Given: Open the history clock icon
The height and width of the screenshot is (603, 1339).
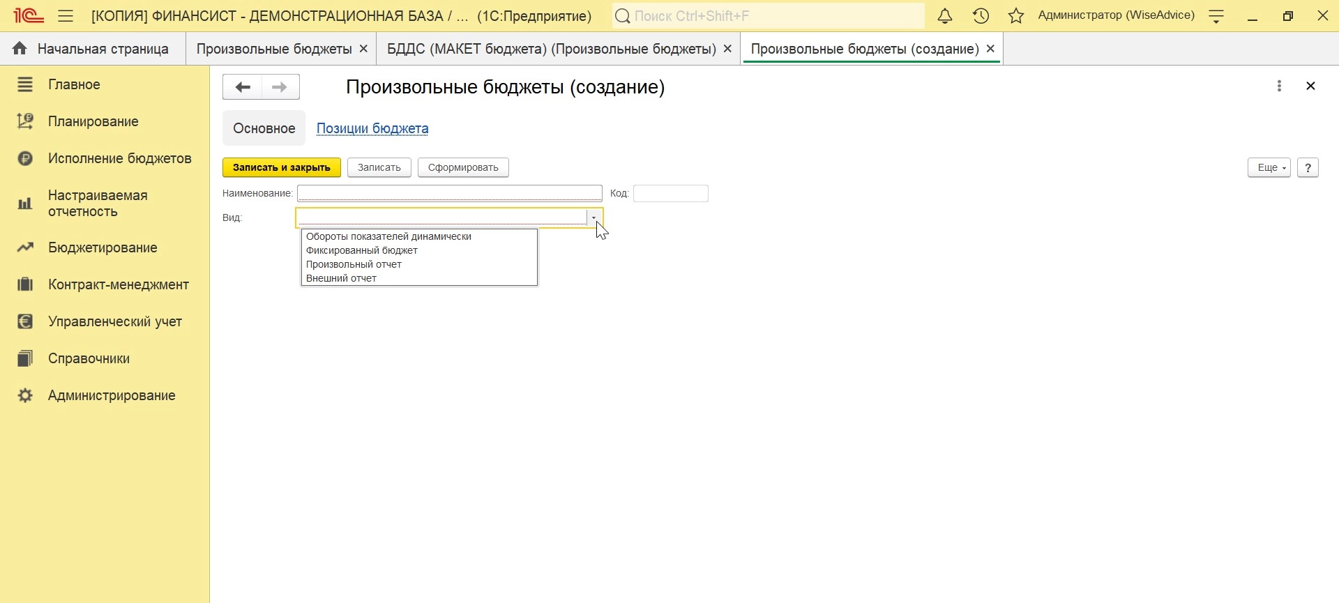Looking at the screenshot, I should [x=981, y=16].
